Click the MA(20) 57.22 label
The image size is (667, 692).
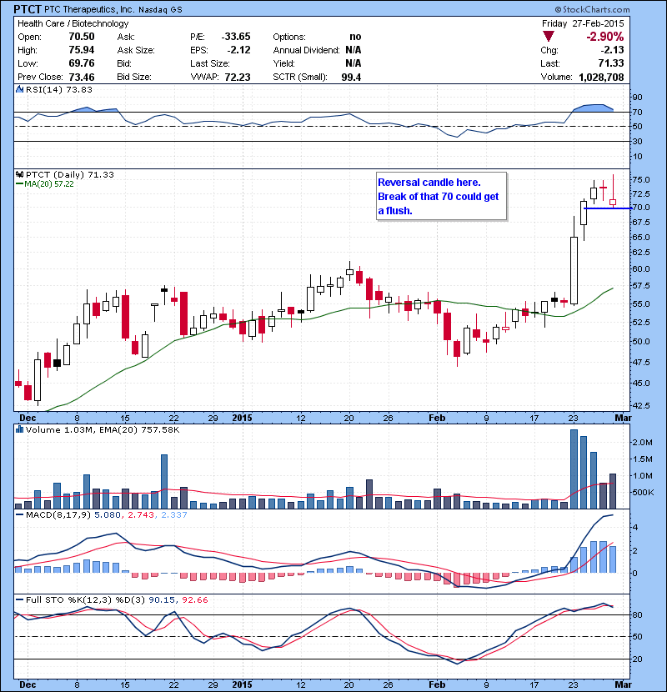pyautogui.click(x=49, y=184)
